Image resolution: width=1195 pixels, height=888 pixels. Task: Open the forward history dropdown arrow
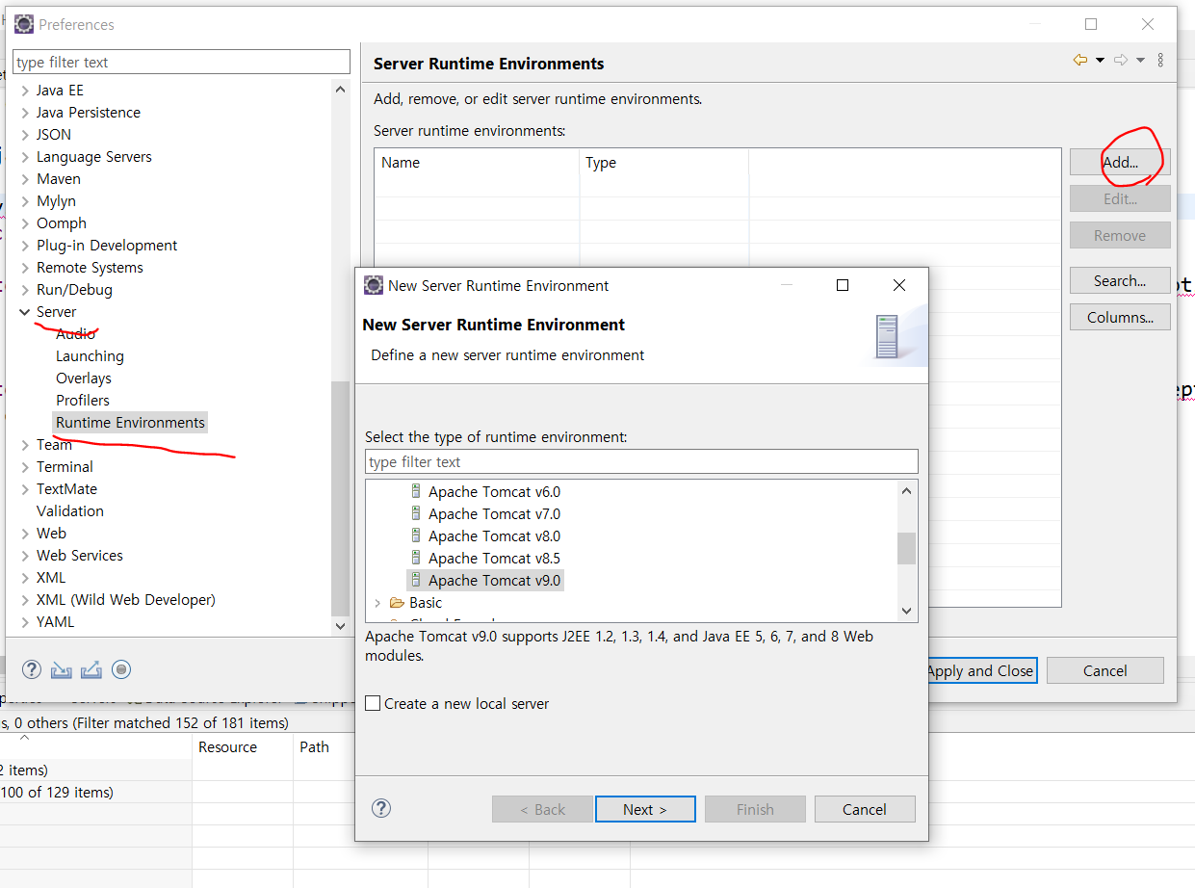click(x=1140, y=61)
